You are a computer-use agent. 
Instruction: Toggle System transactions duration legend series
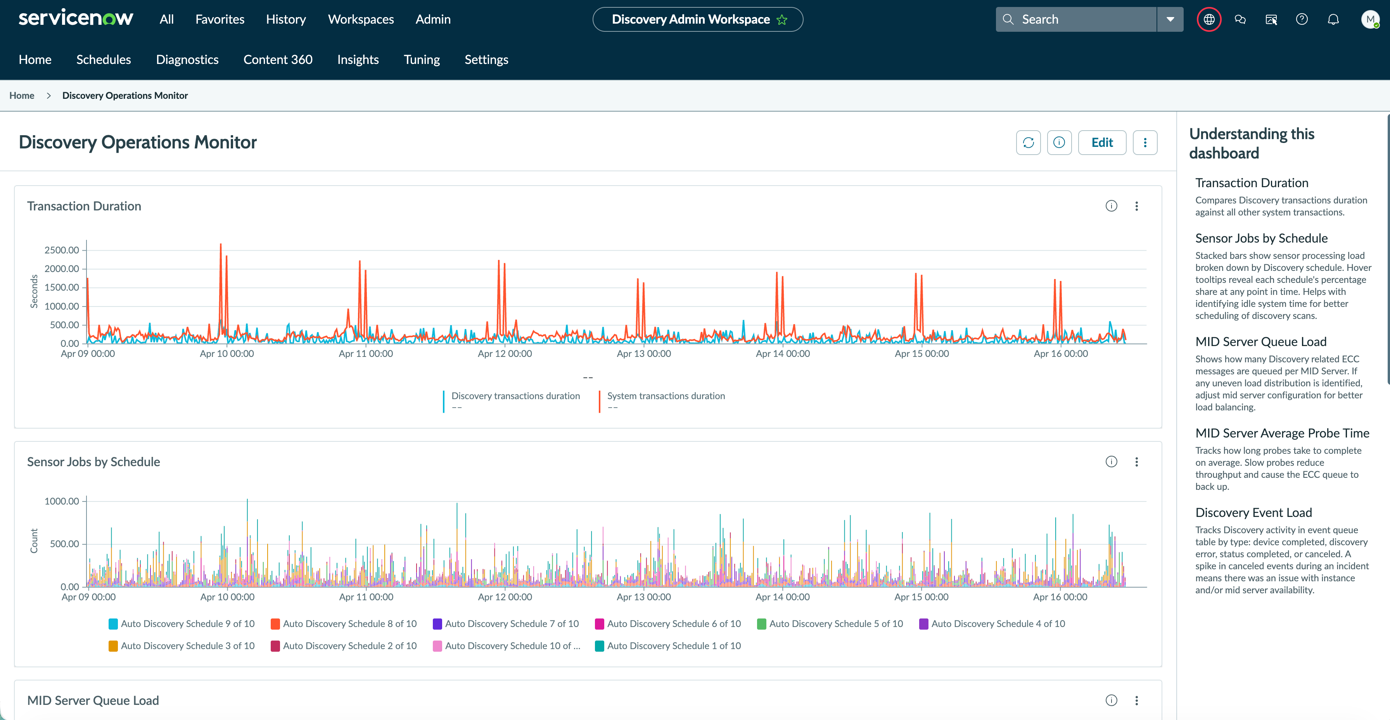(x=666, y=396)
